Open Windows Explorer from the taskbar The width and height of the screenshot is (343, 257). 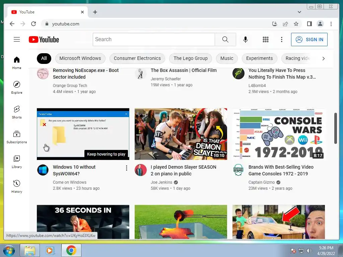[x=30, y=250]
